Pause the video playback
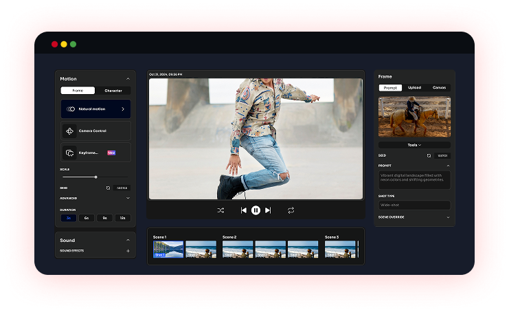This screenshot has width=509, height=312. pyautogui.click(x=256, y=210)
